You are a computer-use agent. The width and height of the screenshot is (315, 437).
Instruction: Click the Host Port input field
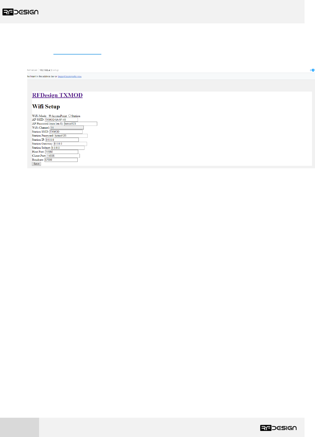[62, 152]
